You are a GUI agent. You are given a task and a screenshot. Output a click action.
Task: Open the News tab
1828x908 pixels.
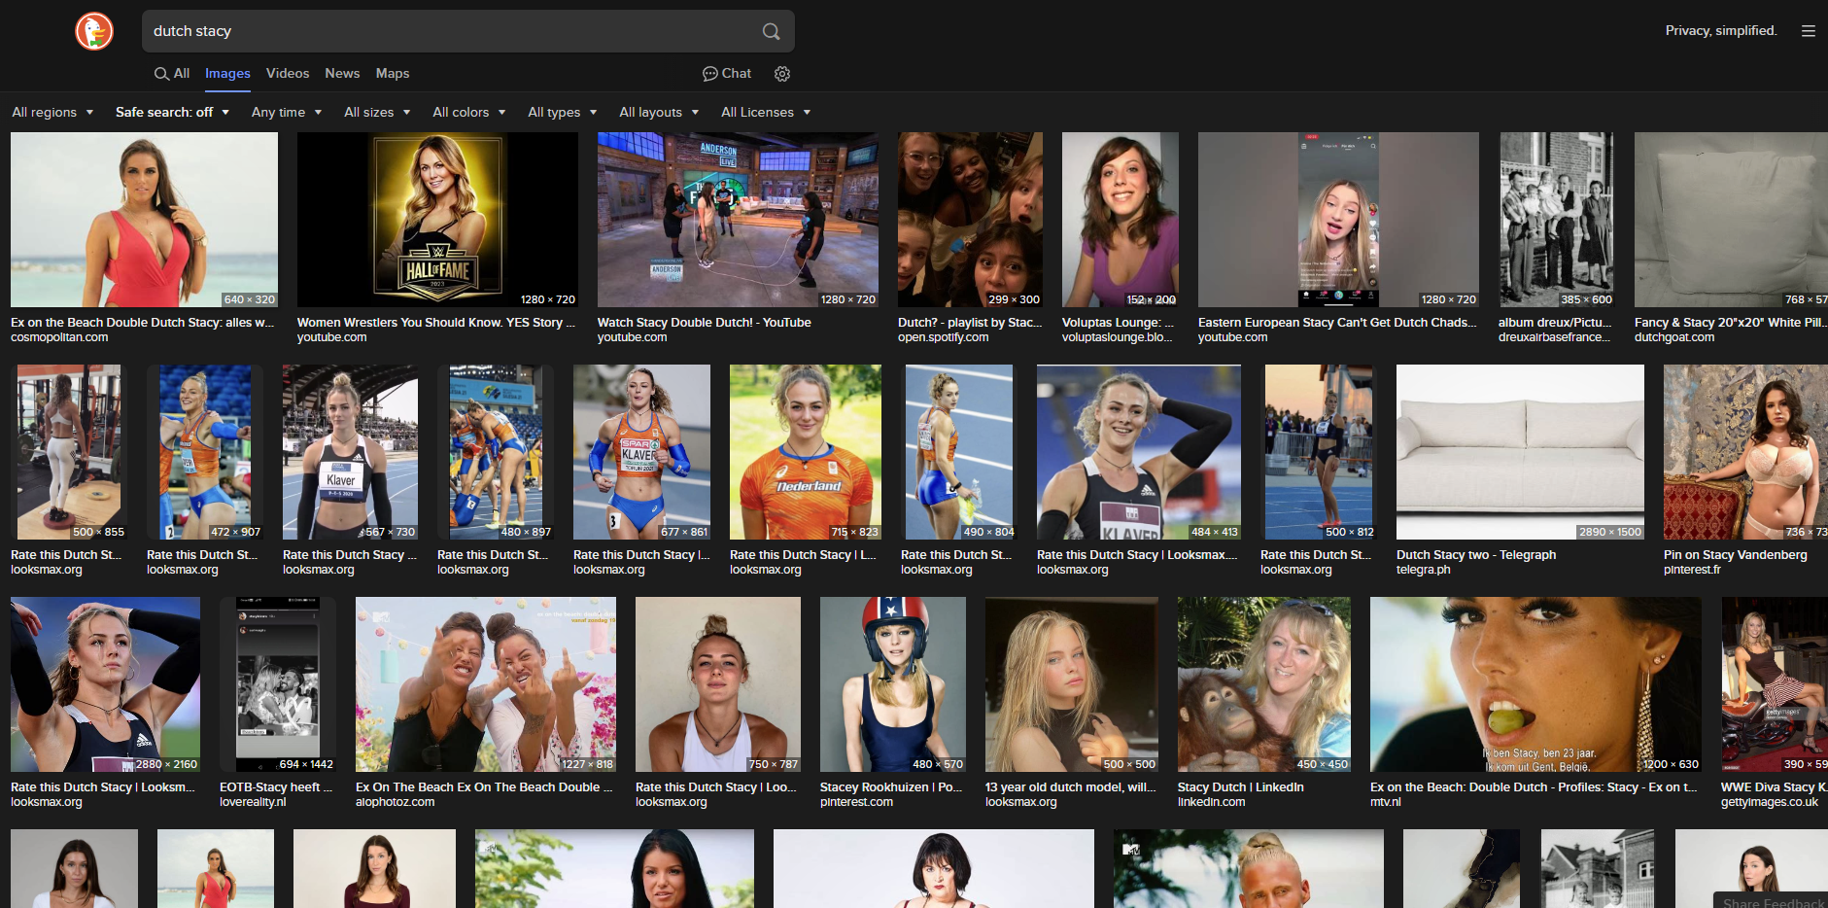coord(342,74)
